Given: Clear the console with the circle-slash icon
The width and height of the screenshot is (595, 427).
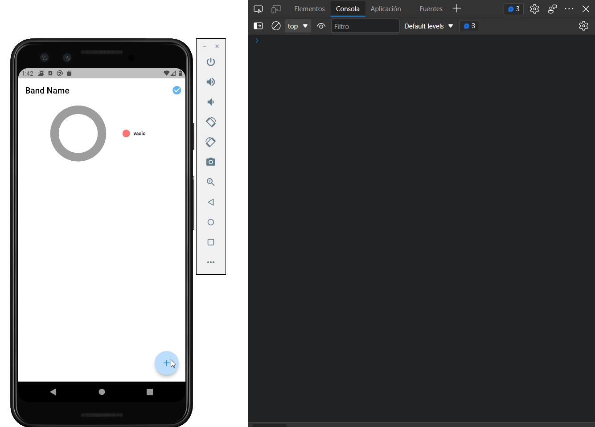Looking at the screenshot, I should pyautogui.click(x=276, y=26).
